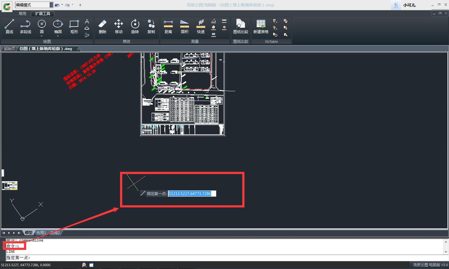
Task: Activate the 删除 eraser tool
Action: tap(102, 27)
